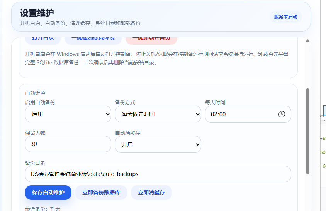Click the 立即备份数据库 button
326x211 pixels.
pos(101,193)
